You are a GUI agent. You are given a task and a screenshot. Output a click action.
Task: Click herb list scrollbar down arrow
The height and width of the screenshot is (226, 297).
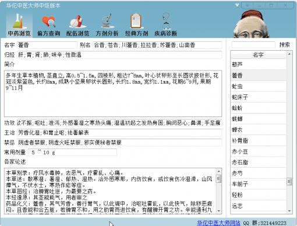[x=289, y=211]
